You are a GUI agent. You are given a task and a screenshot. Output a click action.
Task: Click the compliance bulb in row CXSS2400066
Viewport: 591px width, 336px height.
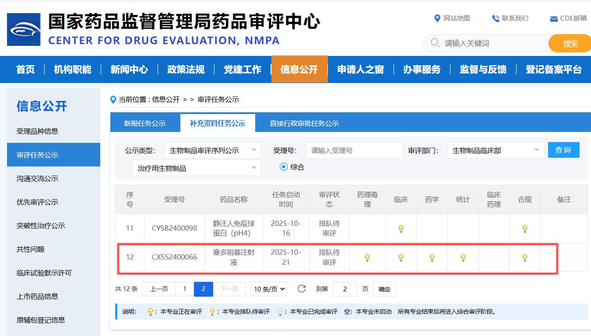[x=525, y=257]
